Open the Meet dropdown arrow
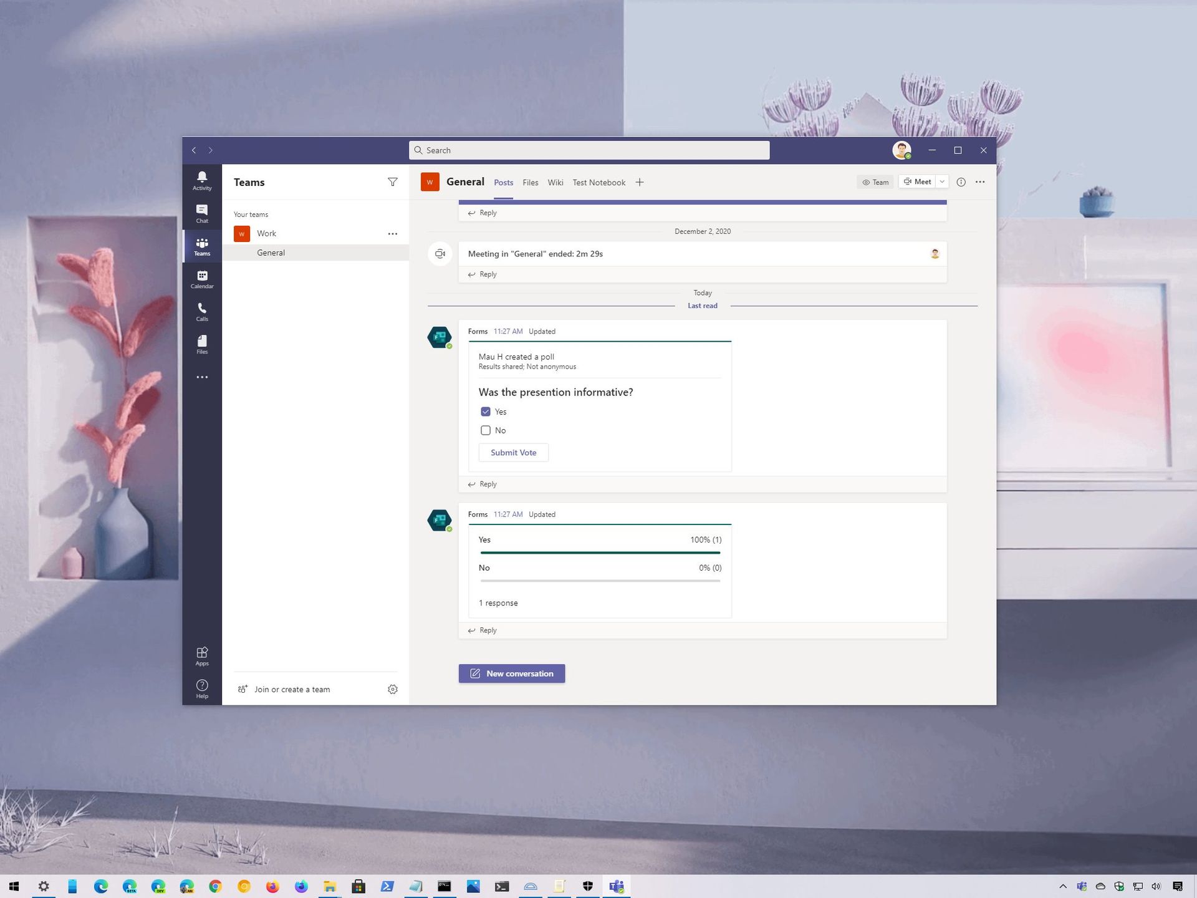Viewport: 1197px width, 898px height. [941, 181]
